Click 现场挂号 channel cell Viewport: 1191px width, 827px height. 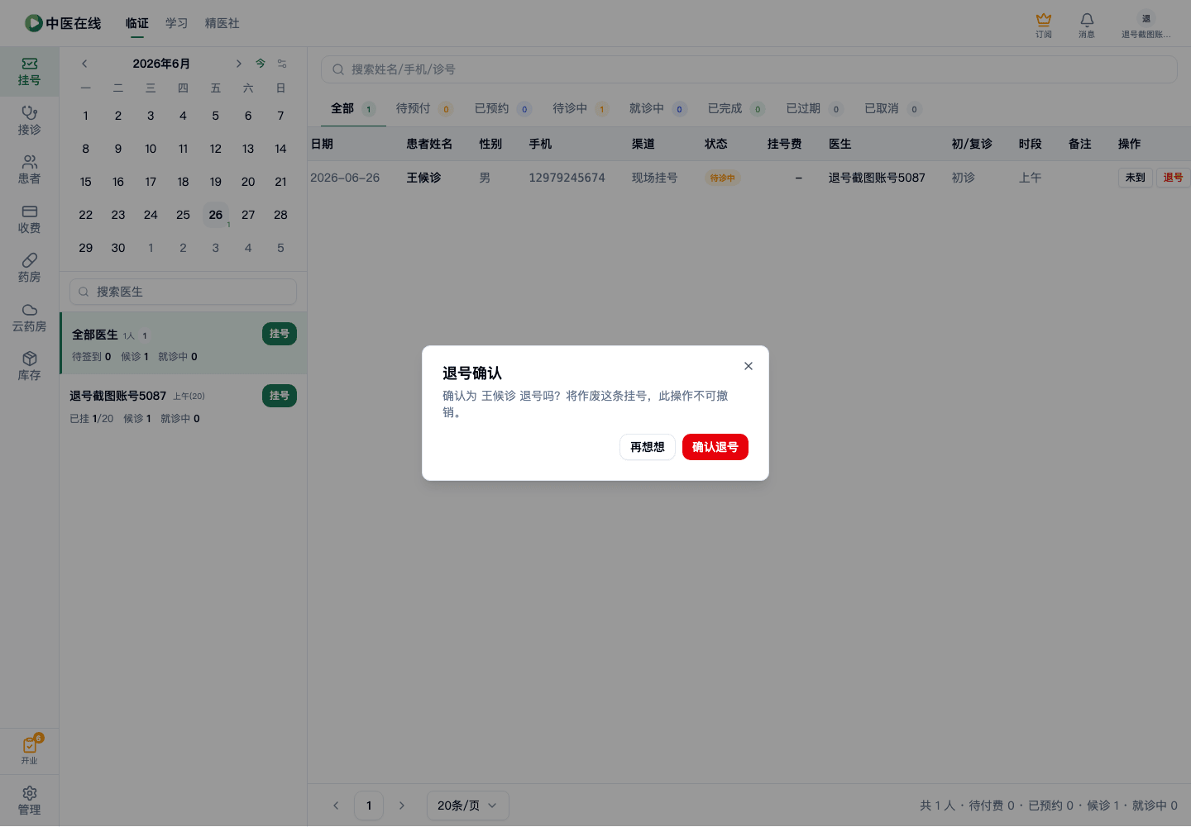655,178
